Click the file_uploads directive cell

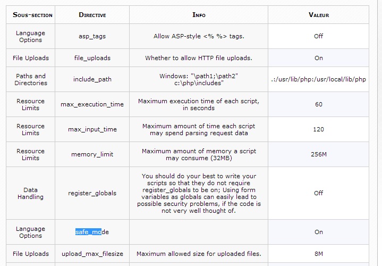[92, 58]
